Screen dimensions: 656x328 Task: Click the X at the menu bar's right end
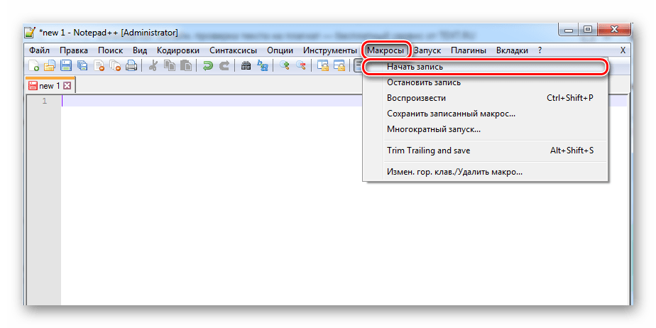tap(623, 50)
